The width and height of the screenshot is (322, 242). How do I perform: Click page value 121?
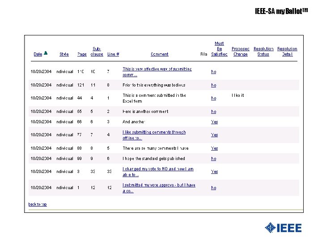tap(80, 85)
